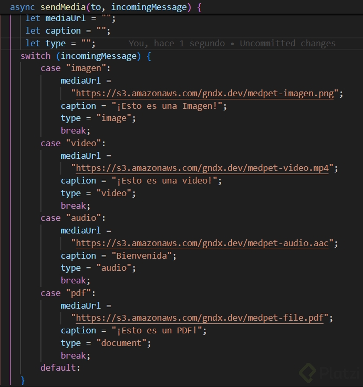
Task: Click 'break;' in the pdf case
Action: (x=76, y=355)
